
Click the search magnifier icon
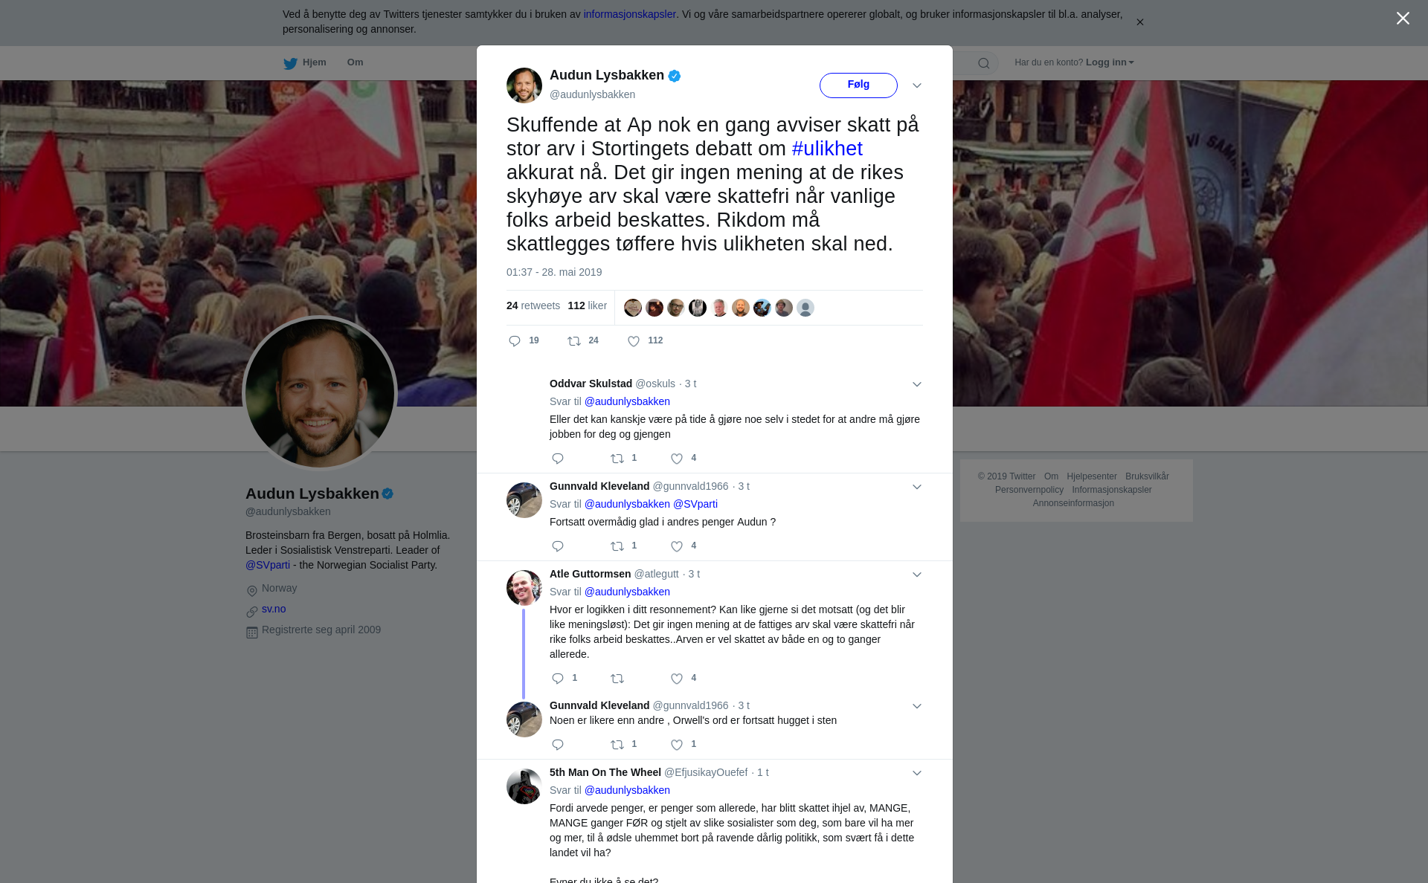[984, 63]
